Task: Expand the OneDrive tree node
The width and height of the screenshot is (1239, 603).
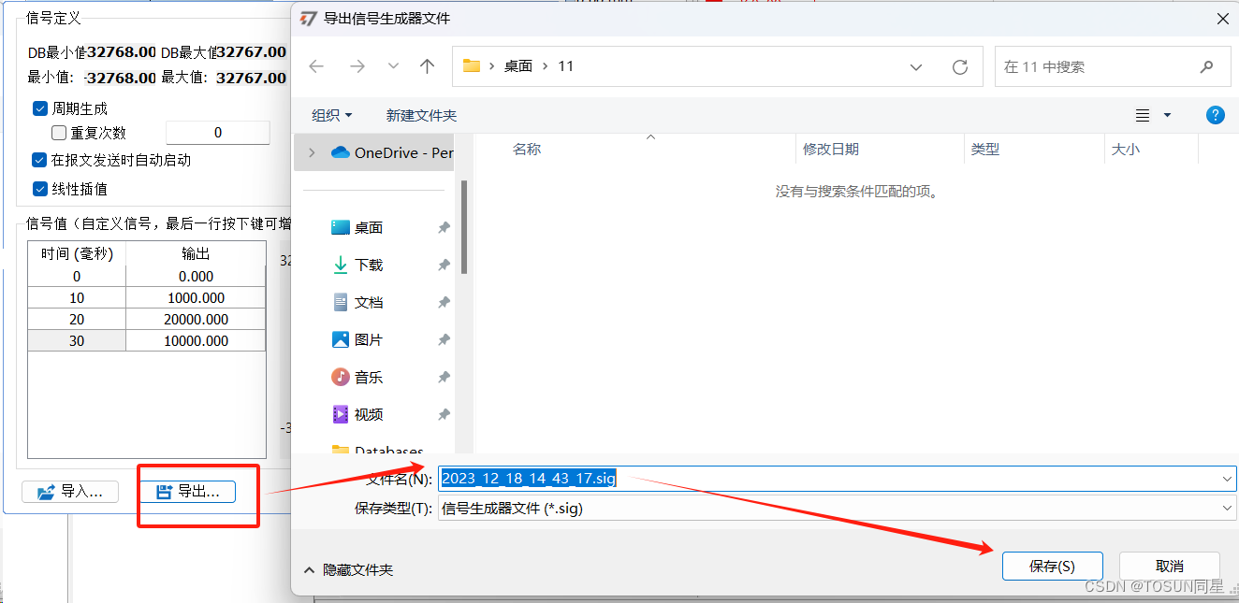Action: pos(312,152)
